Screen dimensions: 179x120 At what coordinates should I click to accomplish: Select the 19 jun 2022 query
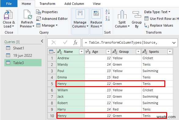pyautogui.click(x=23, y=56)
